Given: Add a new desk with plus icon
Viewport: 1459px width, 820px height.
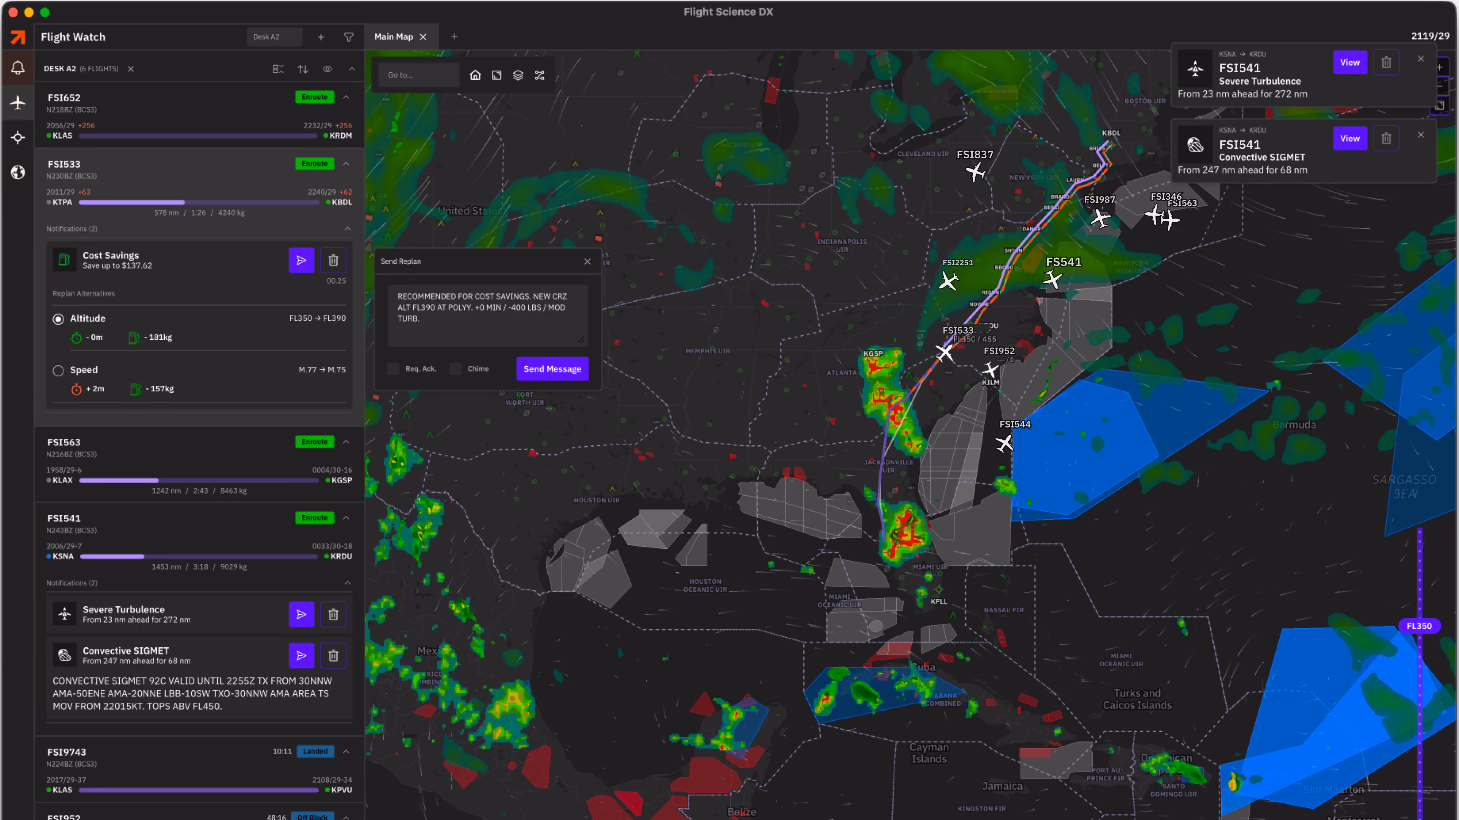Looking at the screenshot, I should click(x=321, y=37).
